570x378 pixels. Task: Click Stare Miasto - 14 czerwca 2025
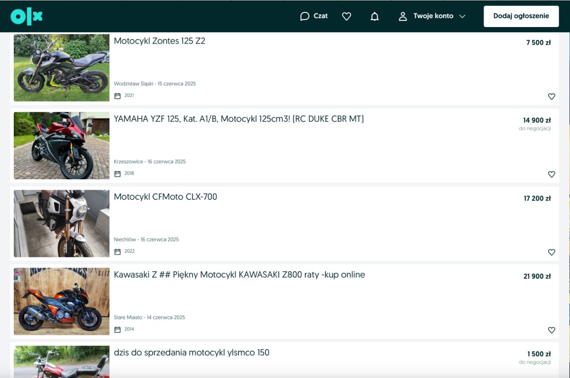tap(150, 317)
